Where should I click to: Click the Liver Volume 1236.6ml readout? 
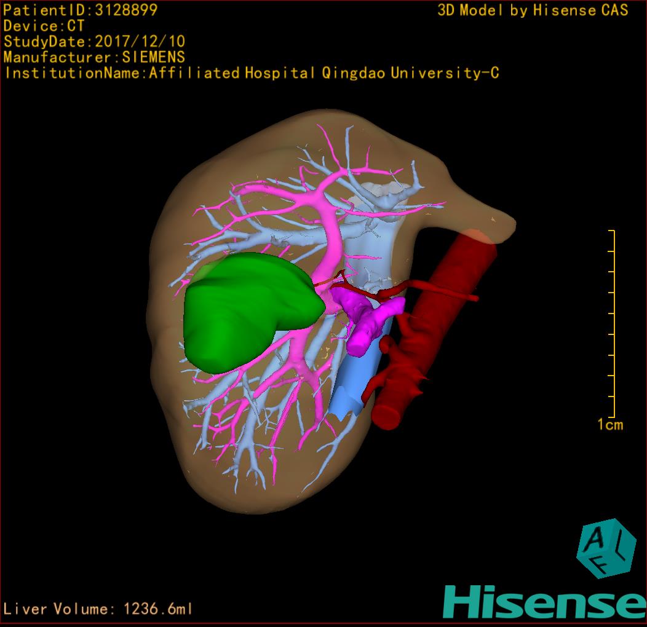point(98,609)
